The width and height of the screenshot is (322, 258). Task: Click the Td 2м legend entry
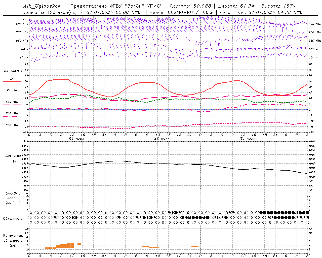coord(12,90)
